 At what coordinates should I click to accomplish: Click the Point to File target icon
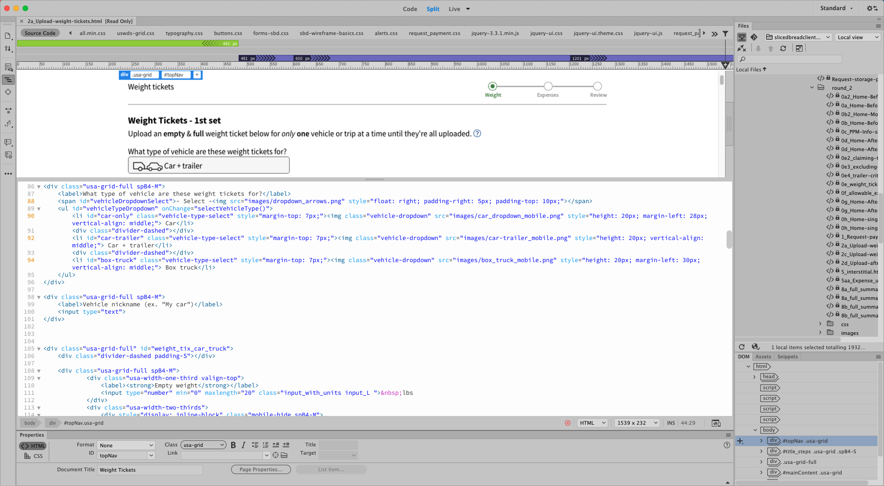pos(275,455)
